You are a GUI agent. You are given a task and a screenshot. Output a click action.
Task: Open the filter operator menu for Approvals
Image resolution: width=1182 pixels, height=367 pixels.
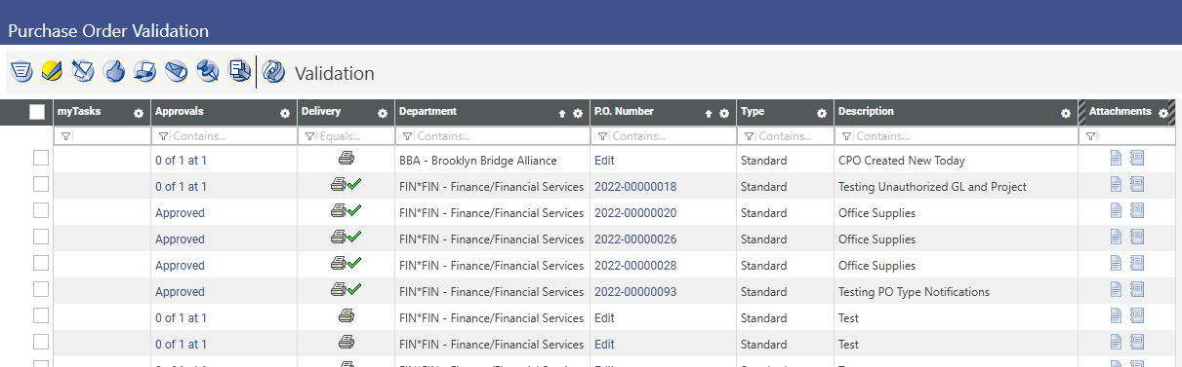[163, 137]
